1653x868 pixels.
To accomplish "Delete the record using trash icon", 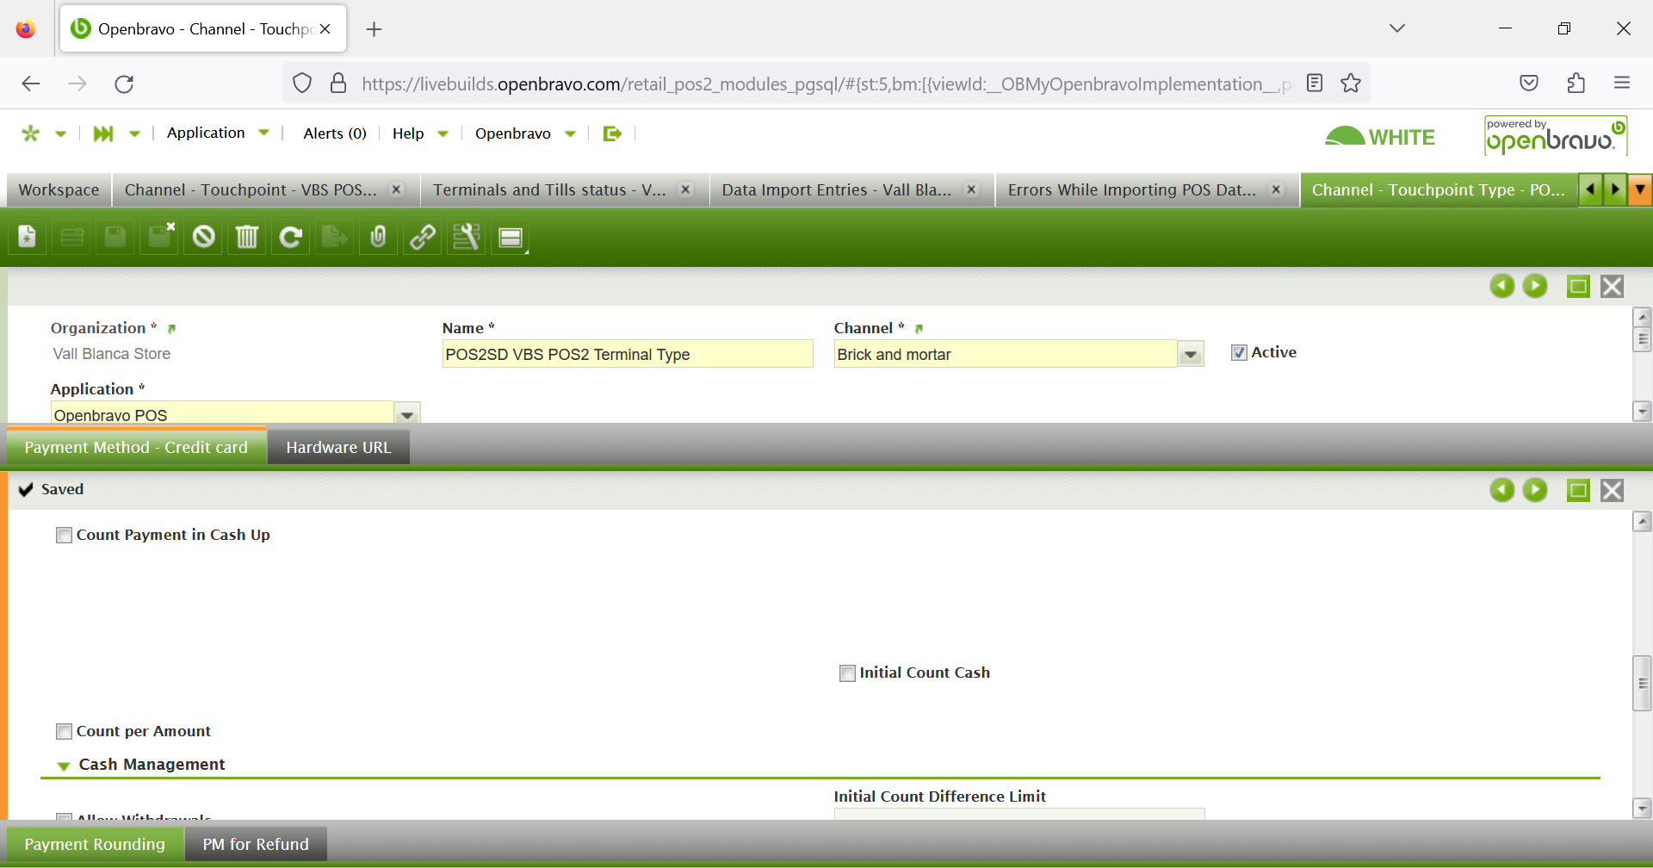I will (247, 237).
